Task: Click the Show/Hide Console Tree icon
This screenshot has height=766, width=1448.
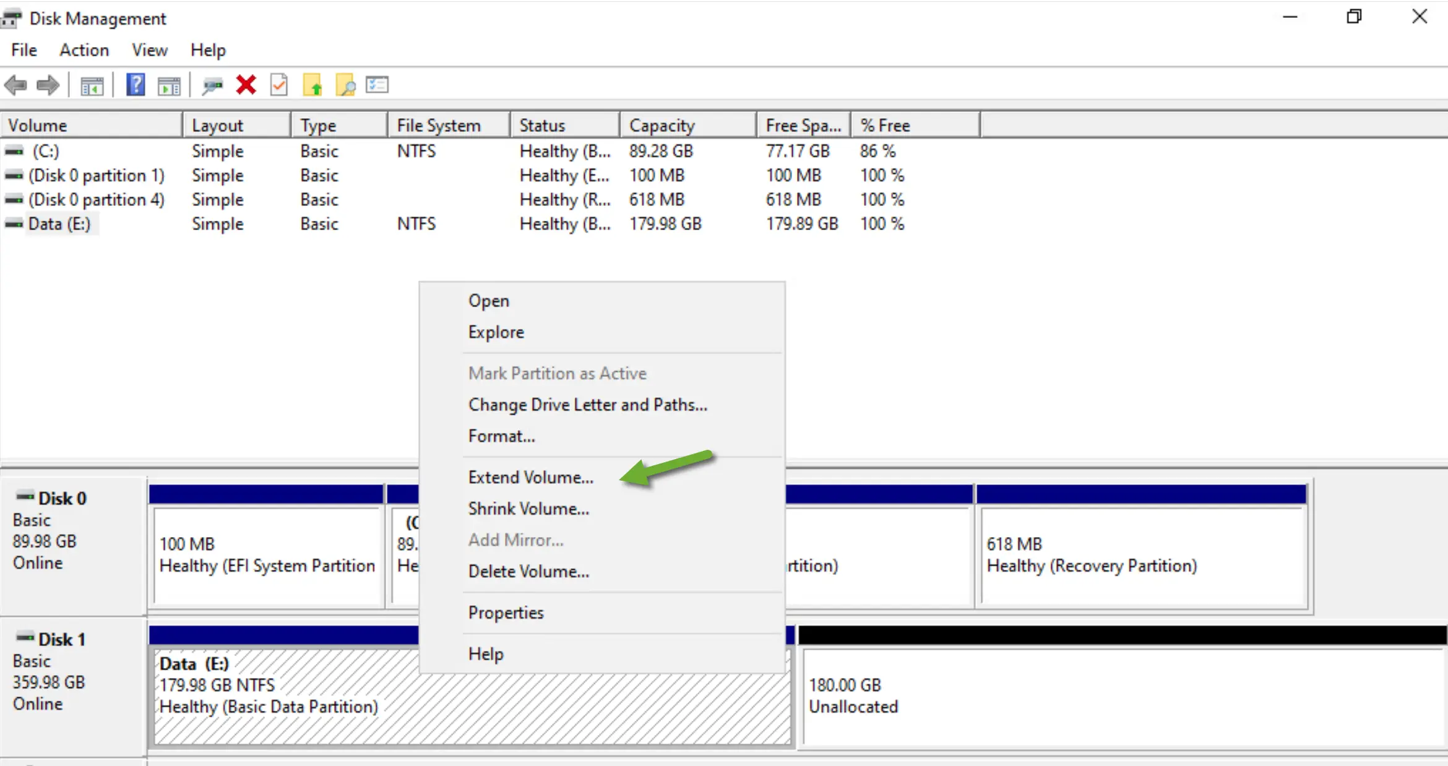Action: [92, 85]
